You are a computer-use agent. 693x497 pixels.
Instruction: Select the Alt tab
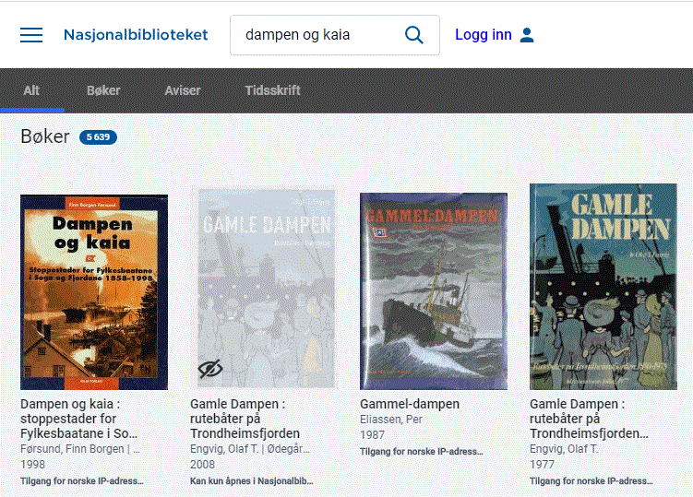(x=31, y=90)
